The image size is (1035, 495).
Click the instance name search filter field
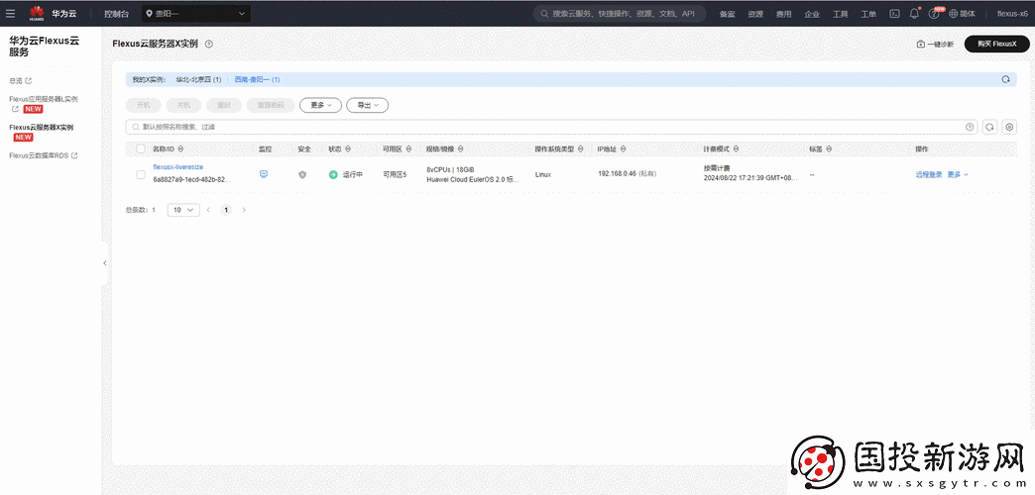[x=545, y=127]
